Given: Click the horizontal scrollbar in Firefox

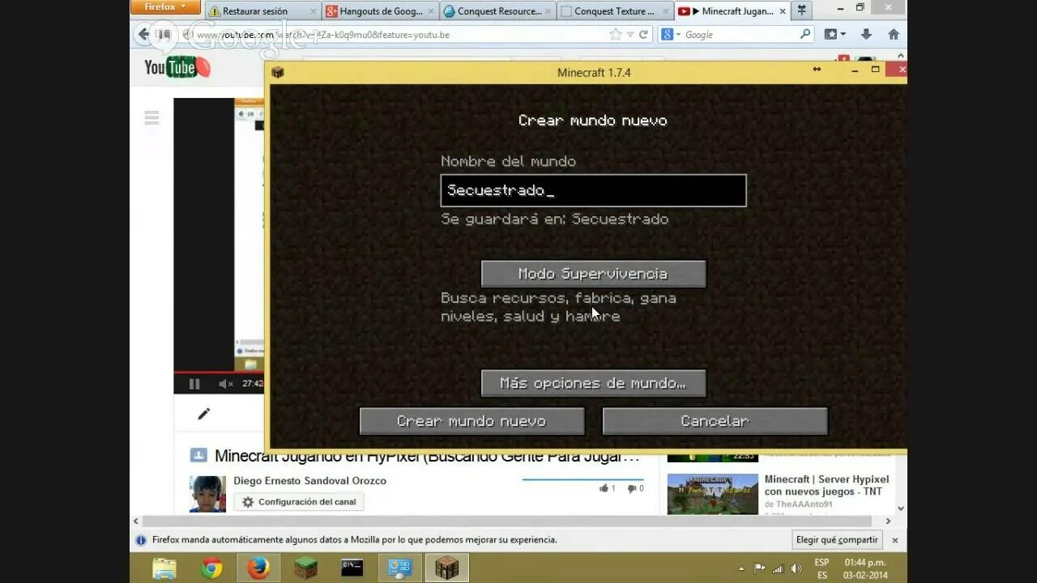Looking at the screenshot, I should pos(508,521).
